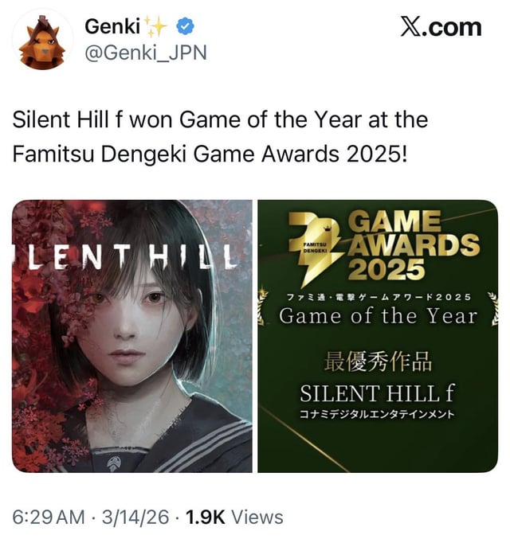This screenshot has width=510, height=539.
Task: Click the SILENT HILL f winner text
Action: [x=377, y=393]
